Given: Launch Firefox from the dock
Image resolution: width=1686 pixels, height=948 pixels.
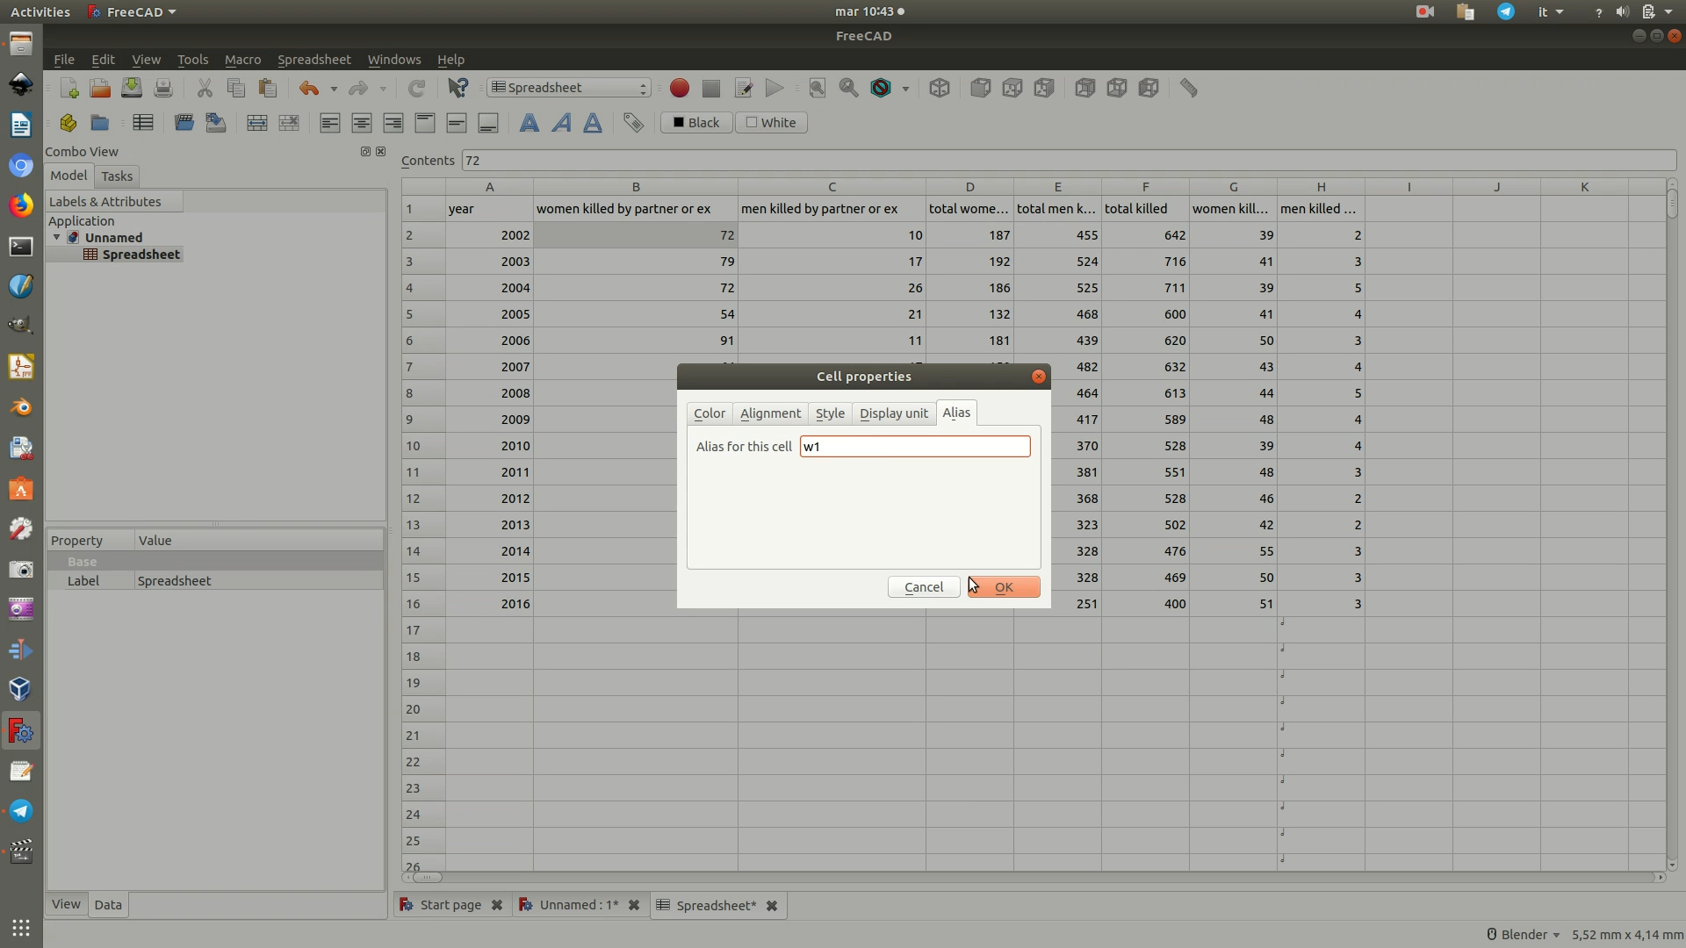Looking at the screenshot, I should pyautogui.click(x=21, y=205).
